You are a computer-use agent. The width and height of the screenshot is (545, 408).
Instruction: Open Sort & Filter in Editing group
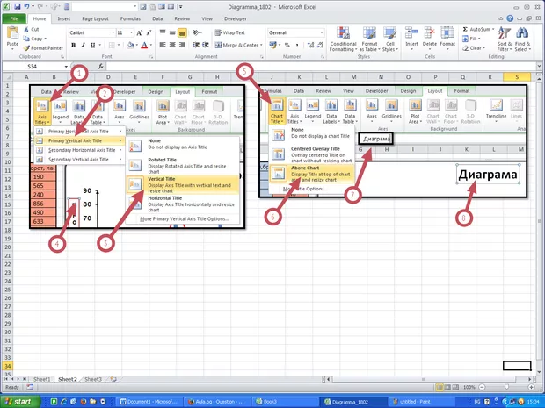pyautogui.click(x=505, y=39)
